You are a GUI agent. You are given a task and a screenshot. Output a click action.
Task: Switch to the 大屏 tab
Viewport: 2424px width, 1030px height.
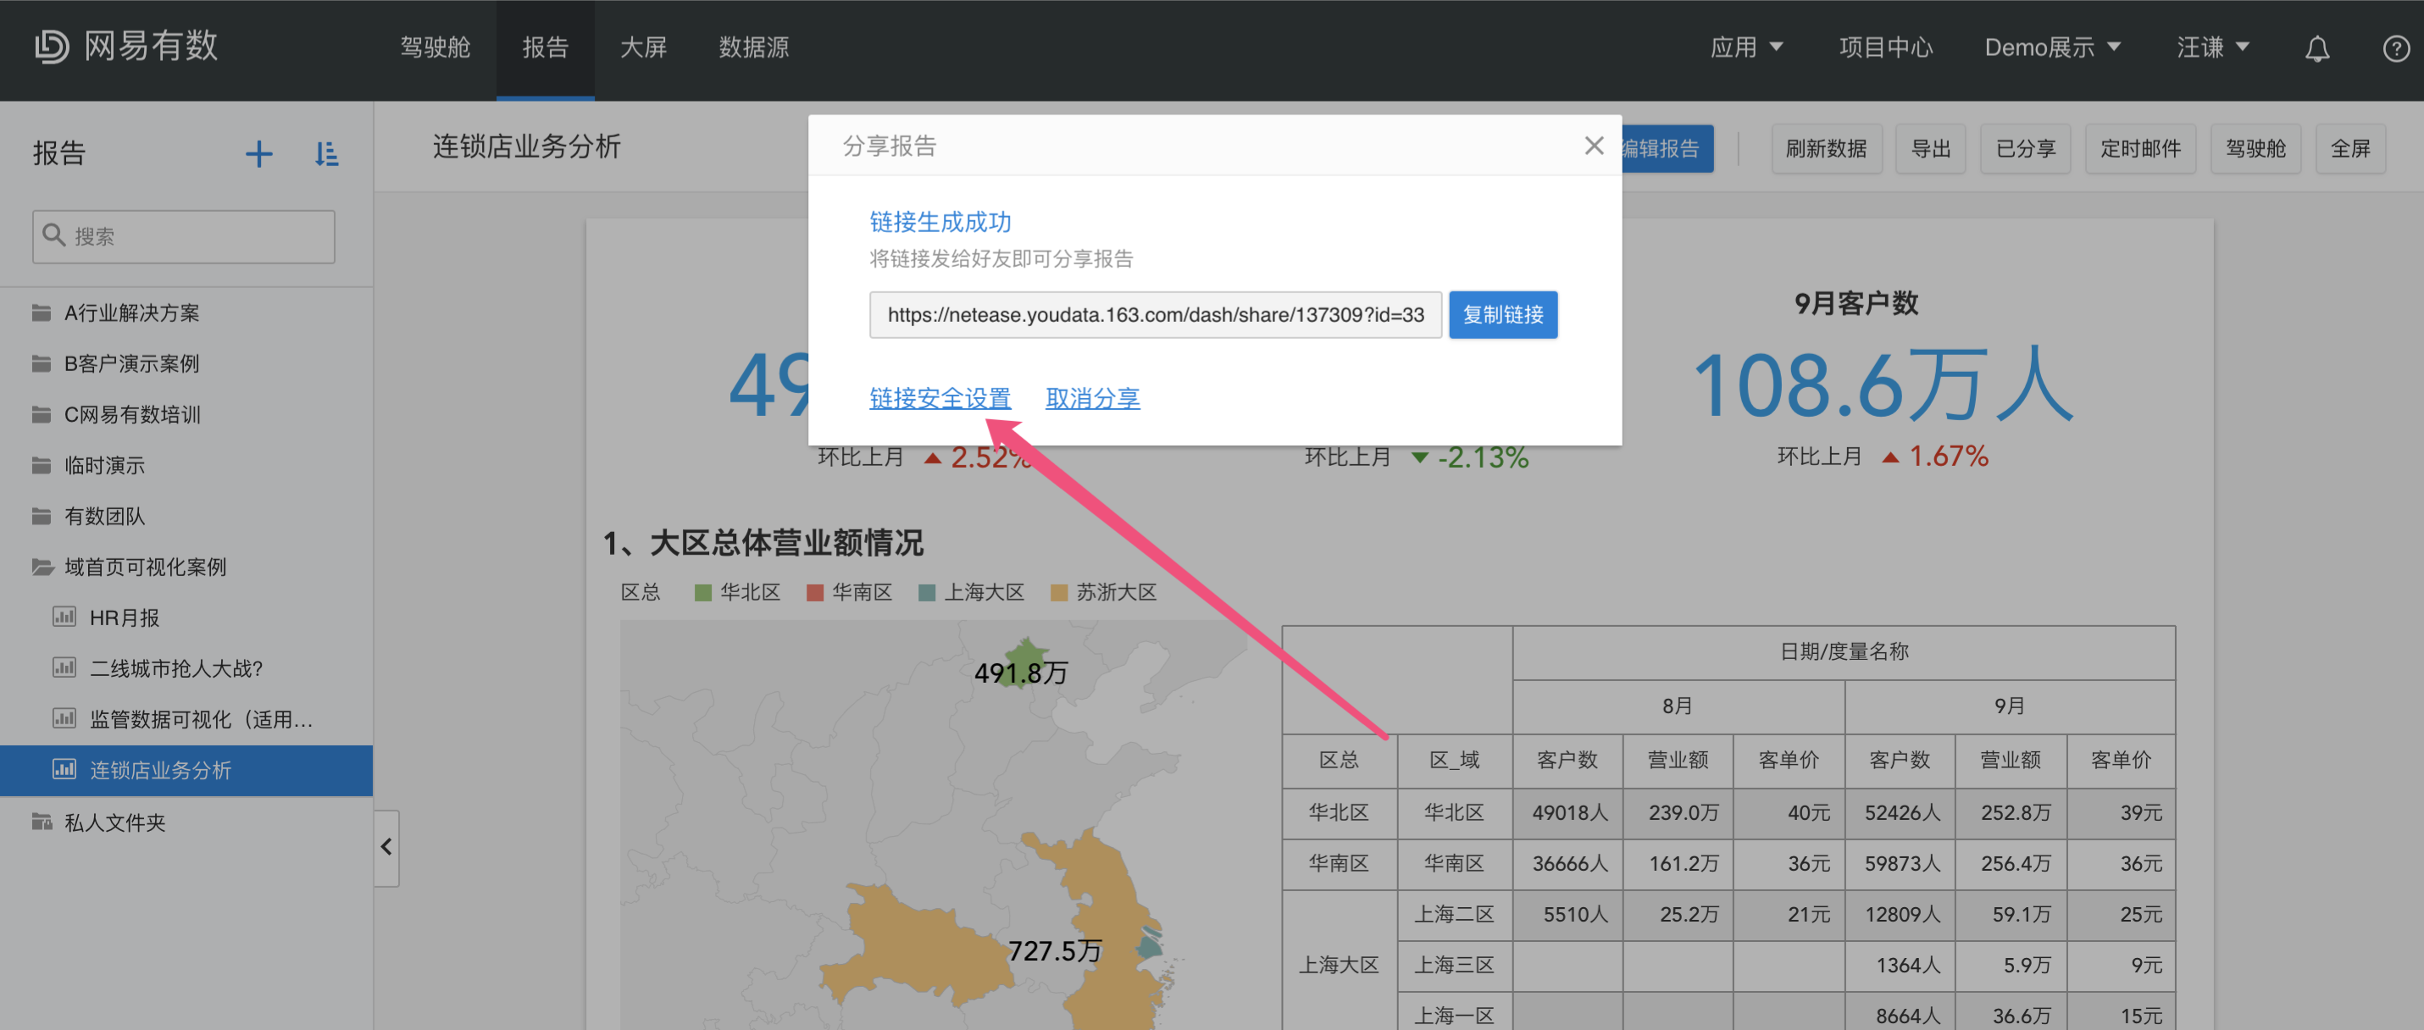(644, 47)
